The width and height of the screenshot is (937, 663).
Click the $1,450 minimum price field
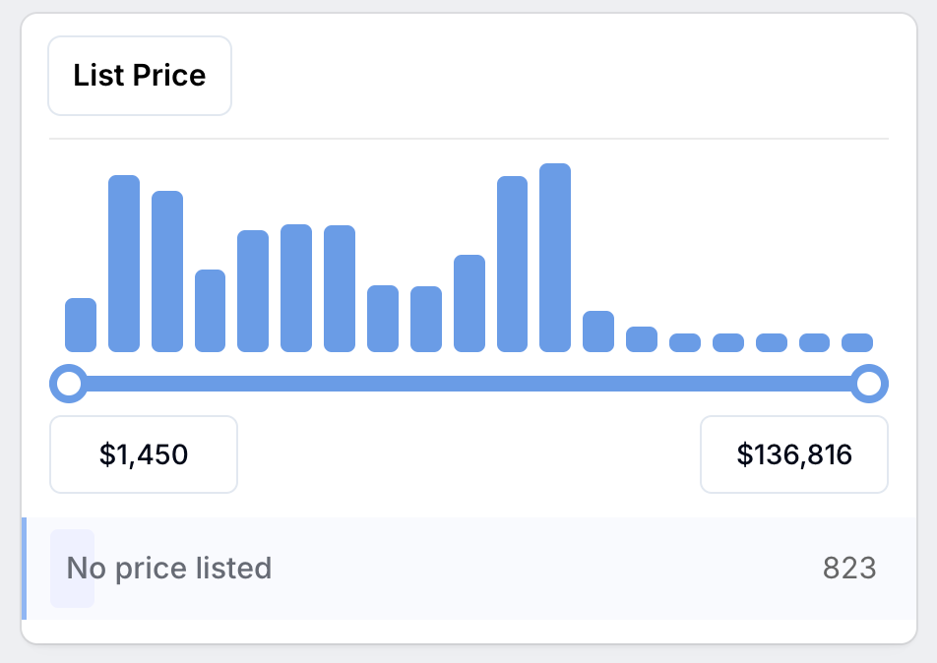(x=144, y=454)
